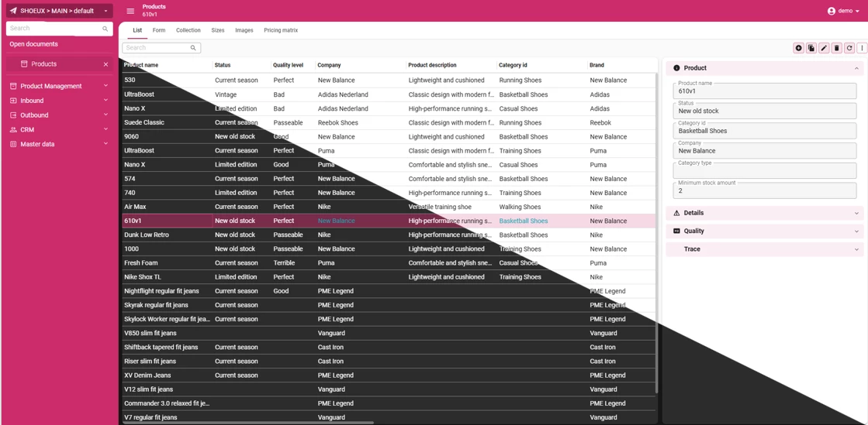Select V850 slim fit jeans row
This screenshot has height=425, width=868.
pos(389,333)
